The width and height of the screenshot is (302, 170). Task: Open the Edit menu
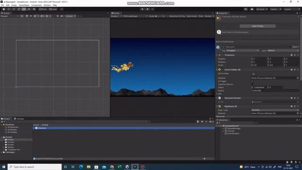click(x=8, y=5)
